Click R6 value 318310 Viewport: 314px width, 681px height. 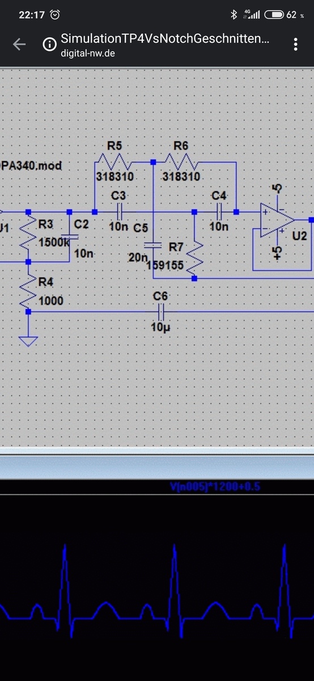pos(181,176)
